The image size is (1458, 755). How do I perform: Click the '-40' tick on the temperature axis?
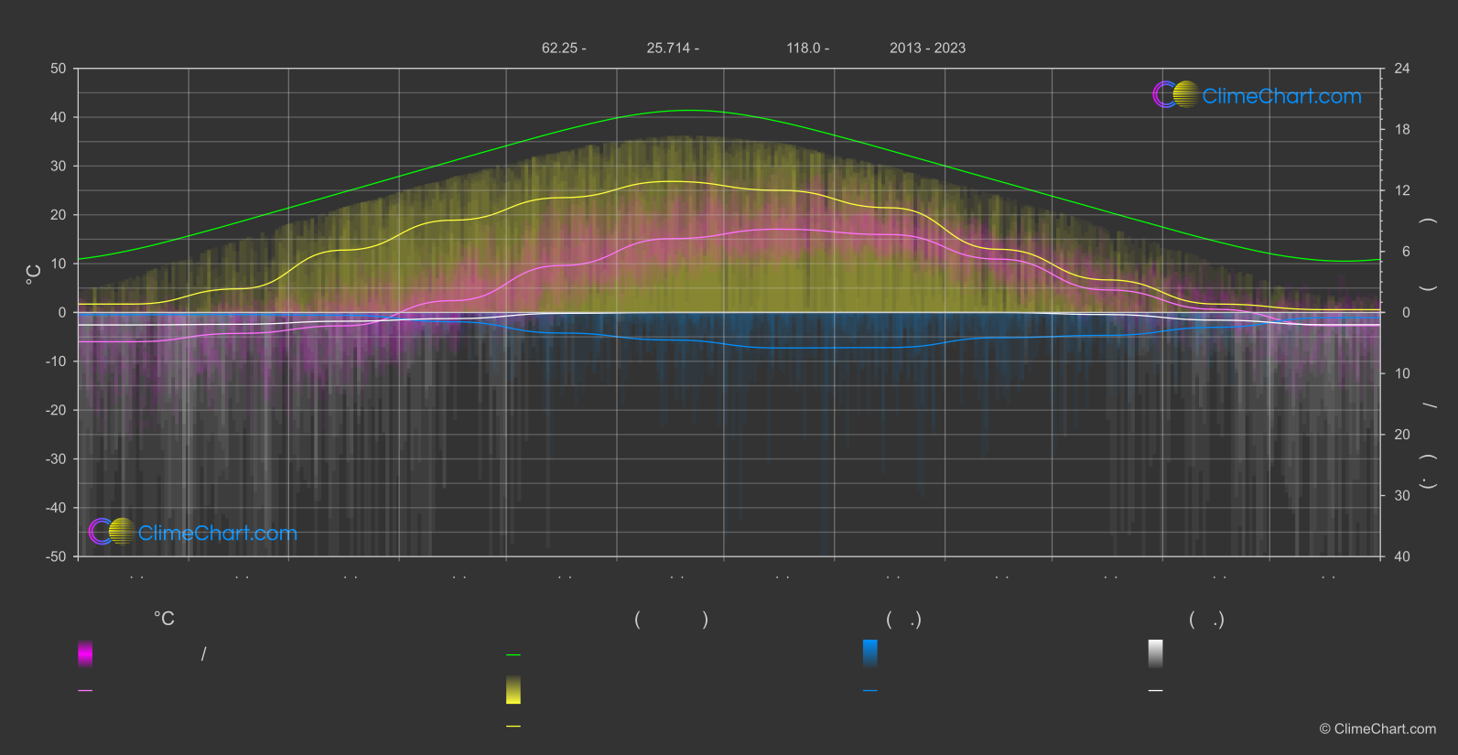pos(56,508)
